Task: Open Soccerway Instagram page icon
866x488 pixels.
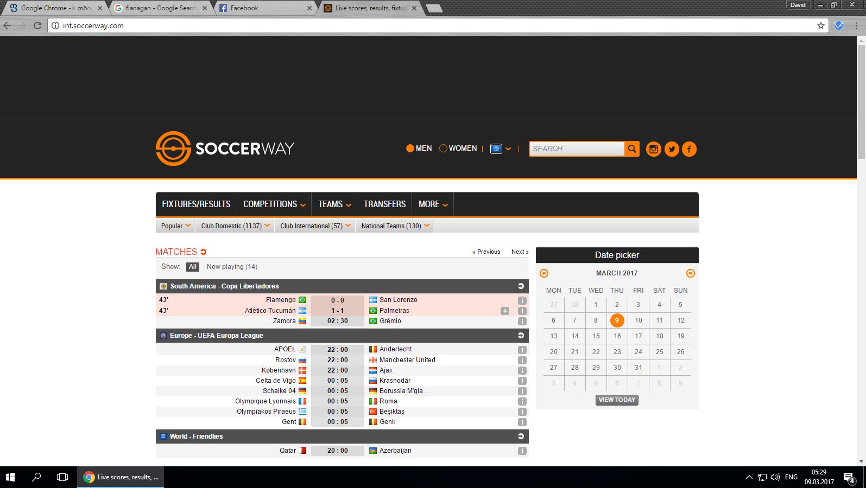Action: [654, 149]
